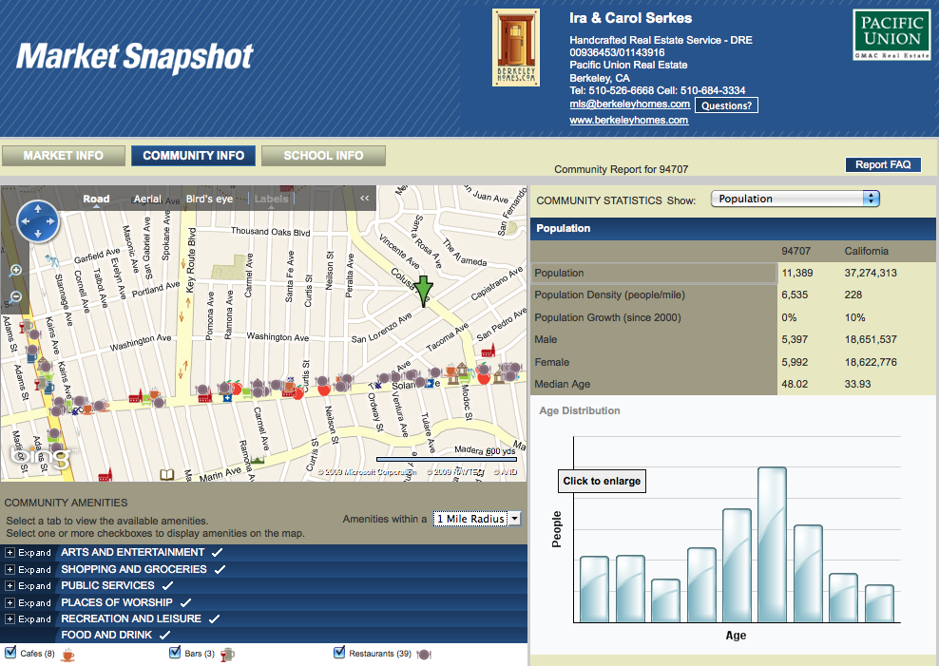Click the Restaurants dining icon
Image resolution: width=939 pixels, height=666 pixels.
click(x=424, y=654)
